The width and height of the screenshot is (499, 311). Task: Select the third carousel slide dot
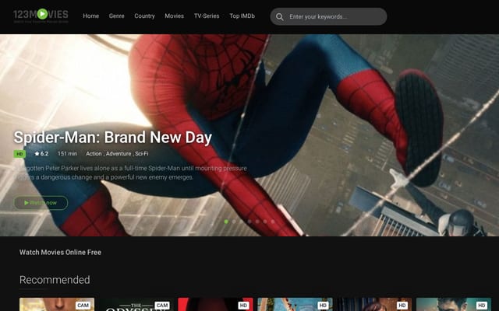241,222
